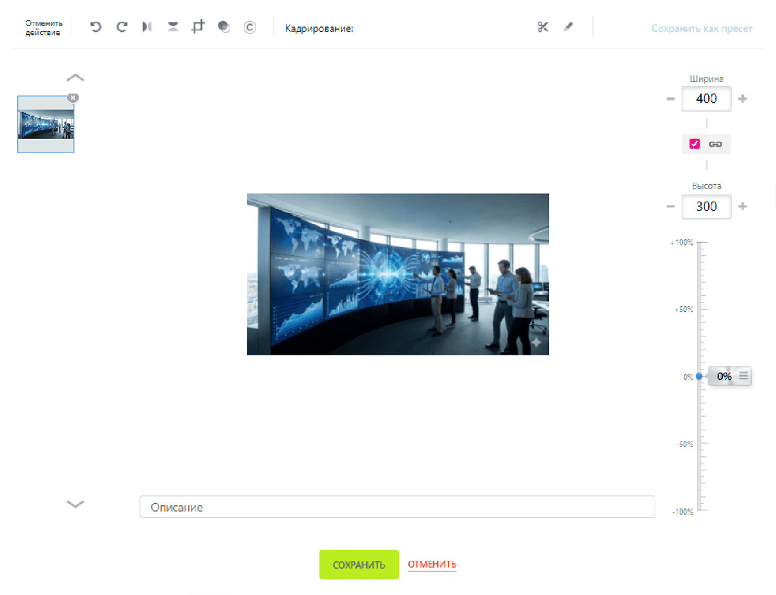
Task: Click the Описание description text field
Action: 397,507
